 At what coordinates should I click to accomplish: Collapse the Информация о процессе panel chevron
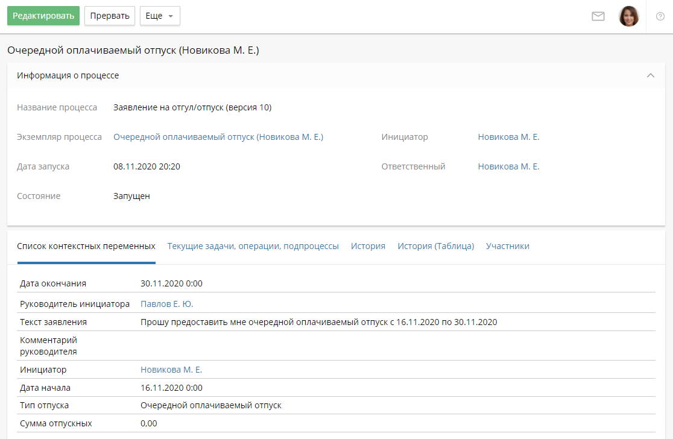650,75
